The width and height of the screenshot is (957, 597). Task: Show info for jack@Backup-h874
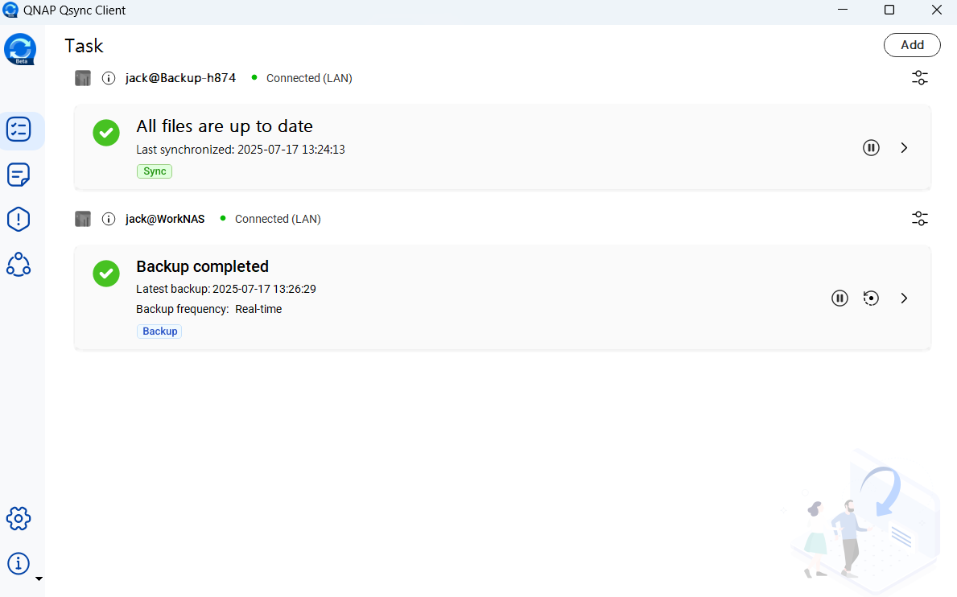click(x=109, y=78)
